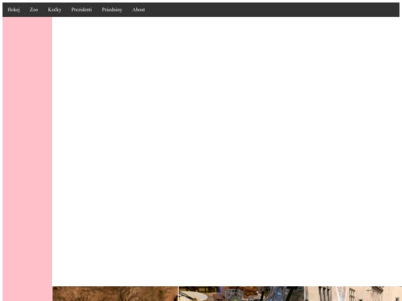Open the brown fur photo thumbnail
This screenshot has height=301, width=402.
(x=115, y=294)
